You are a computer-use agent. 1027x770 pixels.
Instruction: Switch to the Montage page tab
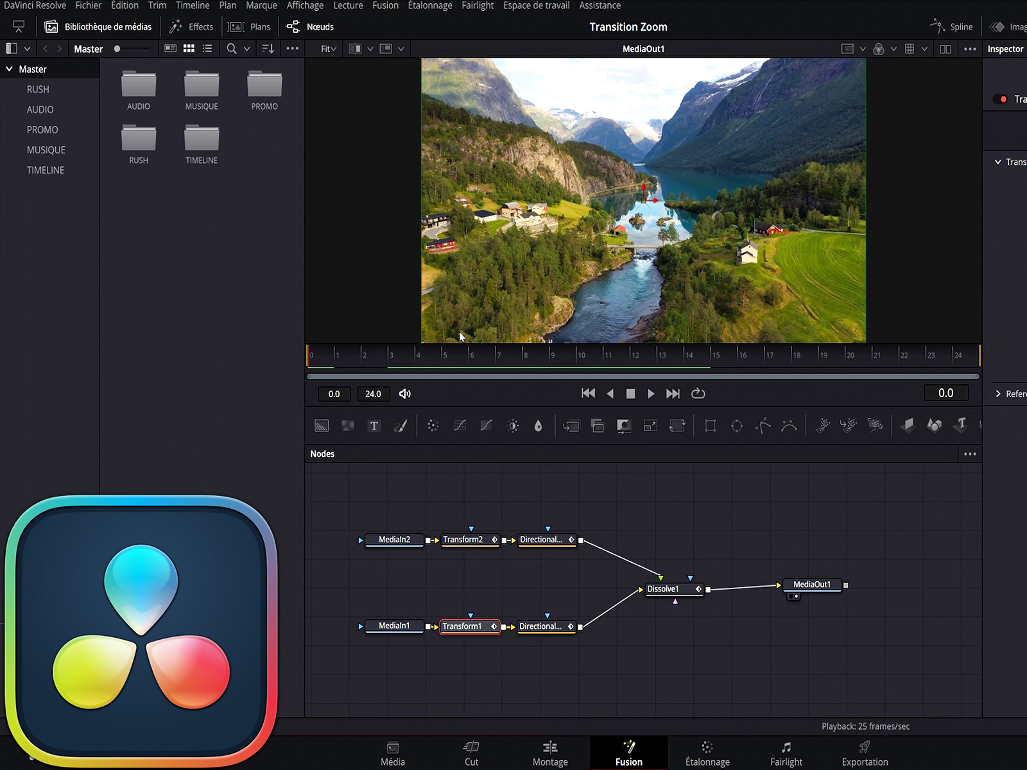pyautogui.click(x=550, y=753)
